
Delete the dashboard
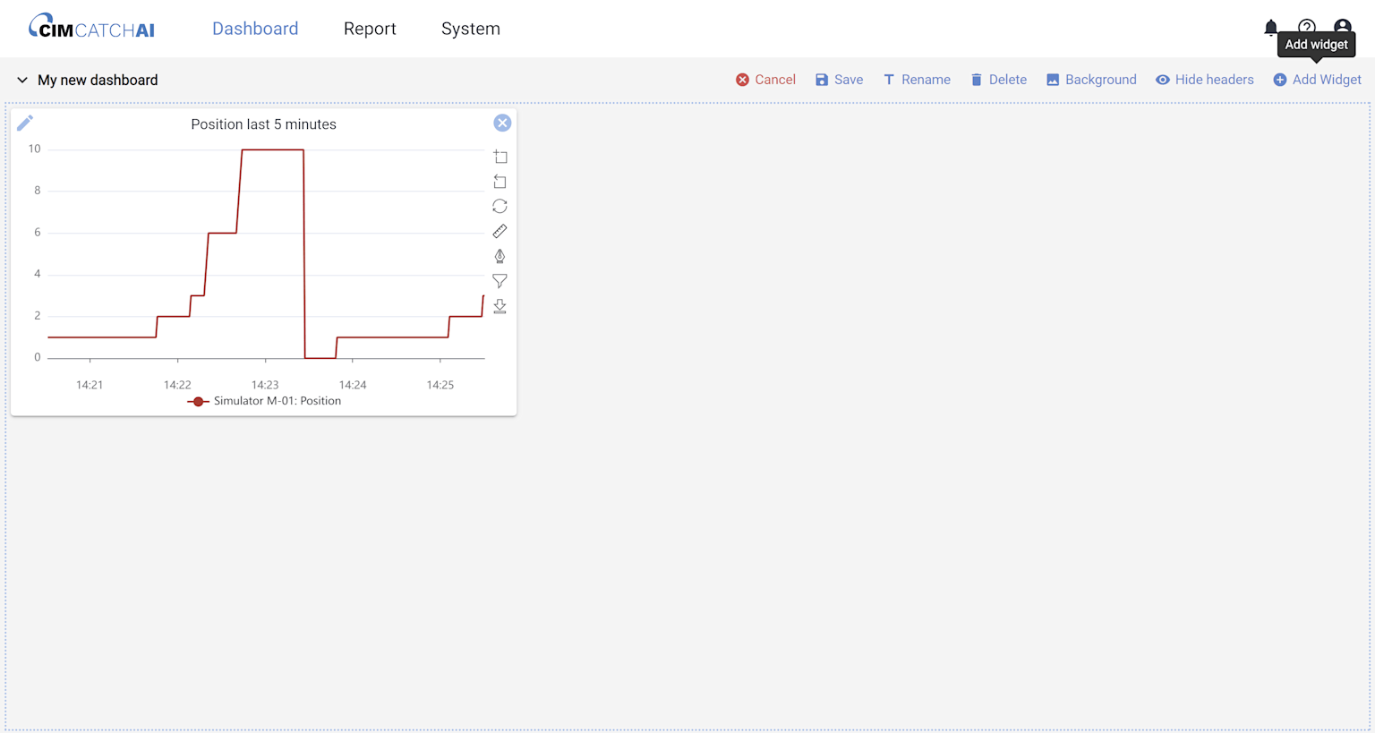tap(998, 80)
